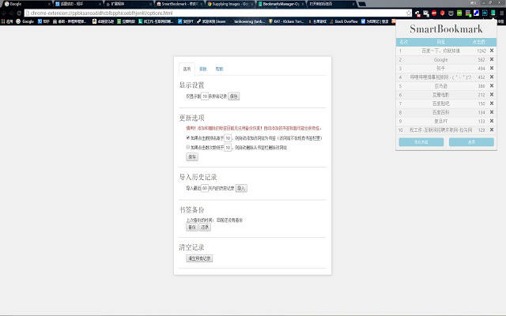
Task: Click 保存 button under 更新选项
Action: [192, 157]
